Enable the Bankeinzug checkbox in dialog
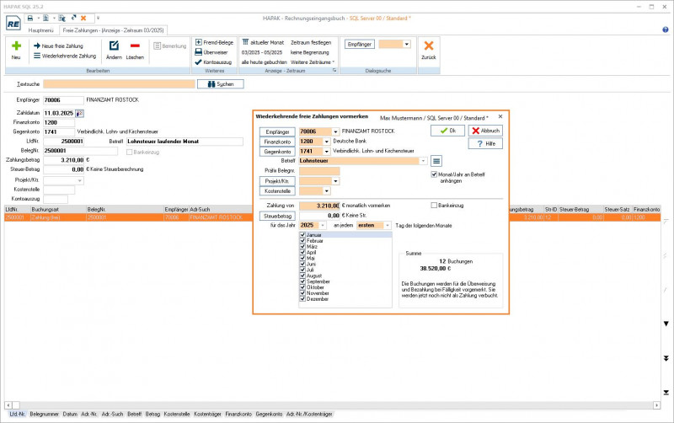Screen dimensions: 674x423 coord(434,205)
